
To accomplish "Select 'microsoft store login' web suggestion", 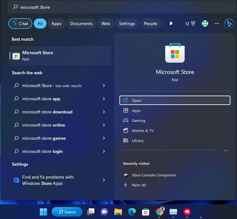I will pos(60,151).
